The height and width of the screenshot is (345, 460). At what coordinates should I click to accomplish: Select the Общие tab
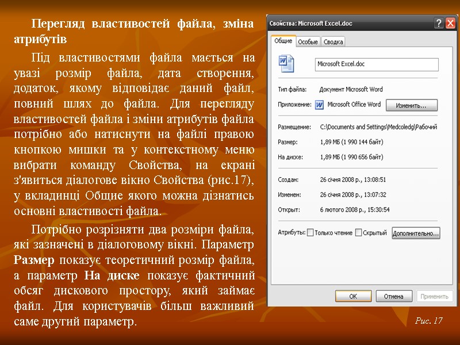pyautogui.click(x=282, y=41)
